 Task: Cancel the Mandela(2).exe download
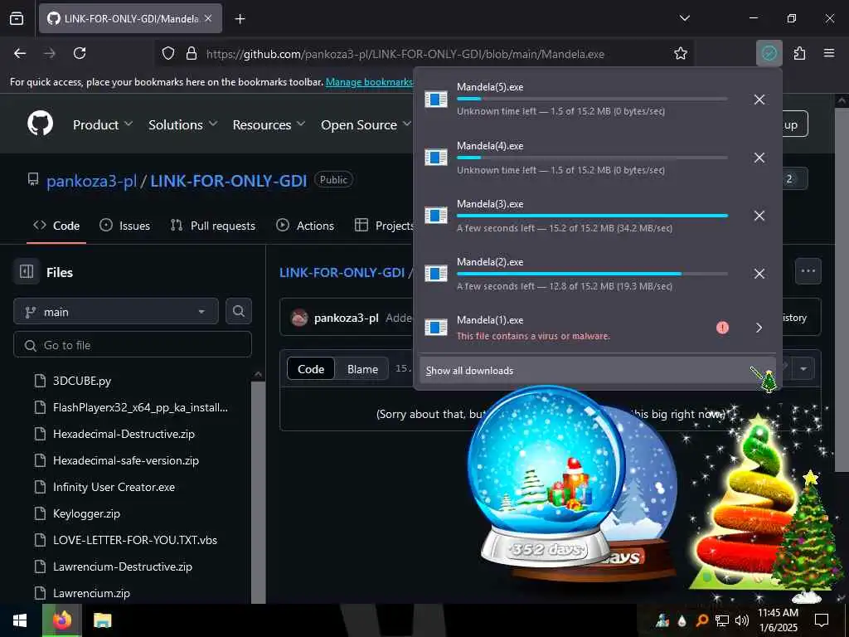[759, 274]
